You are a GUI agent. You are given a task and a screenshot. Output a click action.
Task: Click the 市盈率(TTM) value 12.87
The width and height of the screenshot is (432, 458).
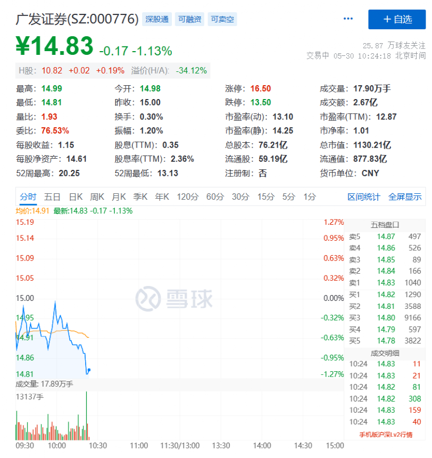tap(386, 117)
